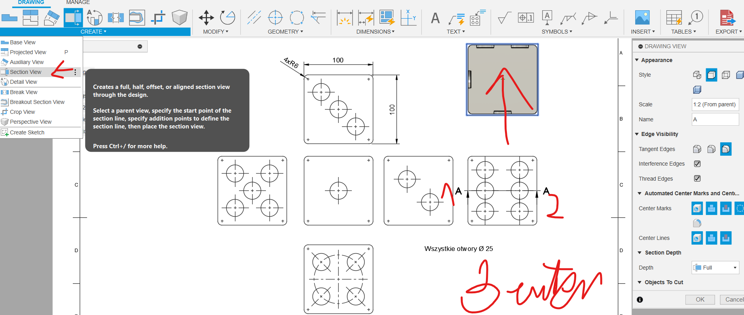Image resolution: width=744 pixels, height=315 pixels.
Task: Expand the DIMENSIONS dropdown menu
Action: click(x=375, y=32)
